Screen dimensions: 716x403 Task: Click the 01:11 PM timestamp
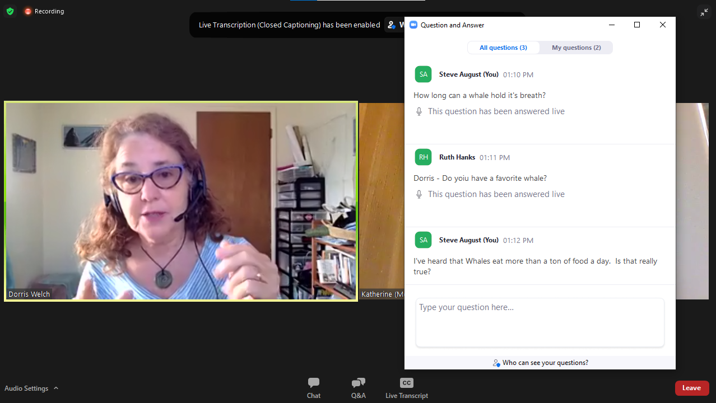(495, 158)
